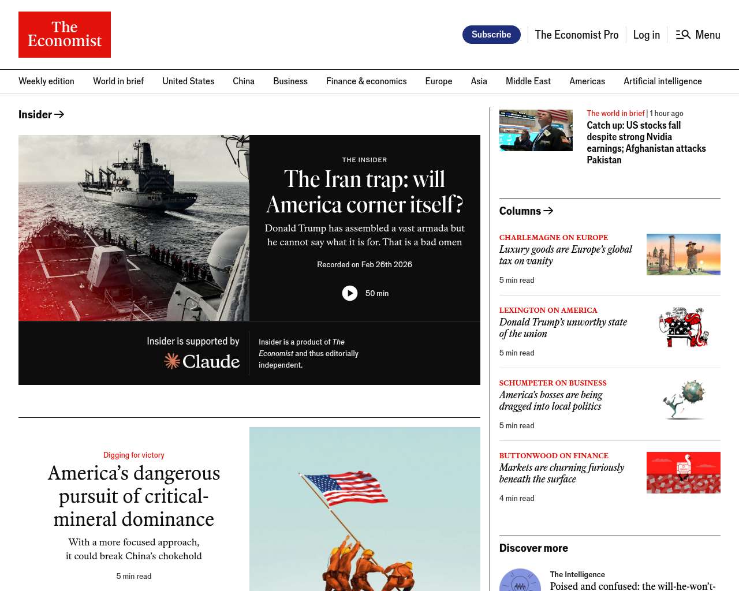Click the Claude sponsor logo
The image size is (739, 591).
pyautogui.click(x=202, y=361)
